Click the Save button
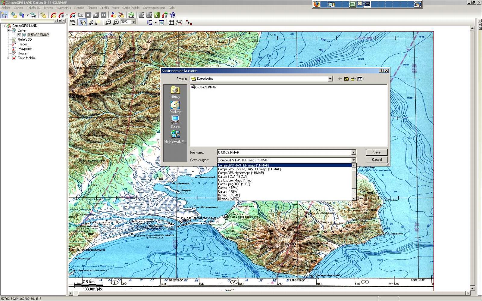 click(377, 152)
